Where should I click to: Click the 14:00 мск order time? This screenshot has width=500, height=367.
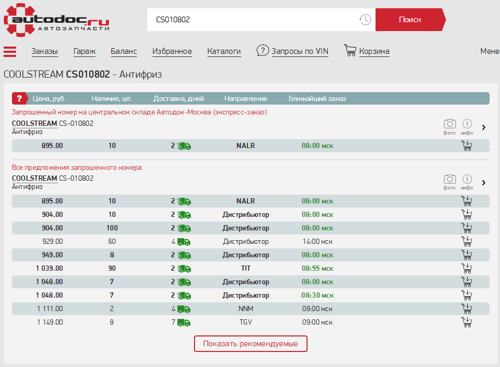point(317,242)
